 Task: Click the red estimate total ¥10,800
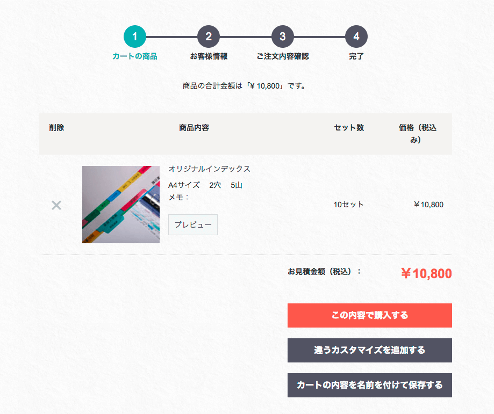(x=427, y=274)
